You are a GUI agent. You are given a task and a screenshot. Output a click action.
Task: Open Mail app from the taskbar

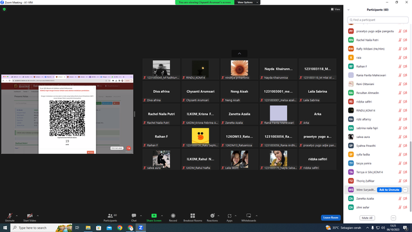pyautogui.click(x=109, y=227)
